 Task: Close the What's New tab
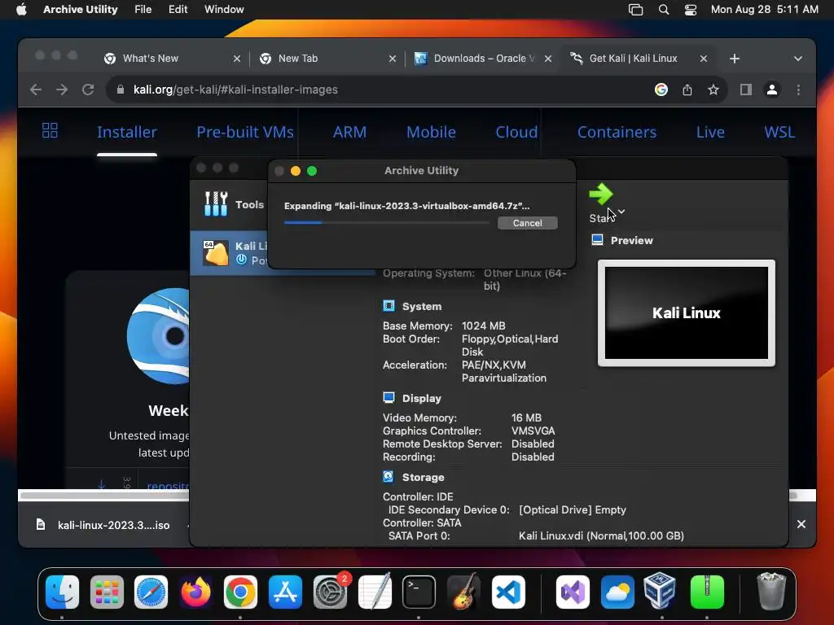tap(237, 59)
